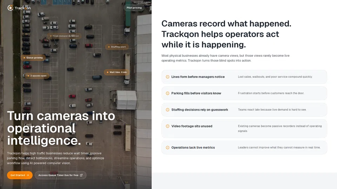Click the Trackqon brand name text
Screen dimensions: 337x189
tap(22, 8)
